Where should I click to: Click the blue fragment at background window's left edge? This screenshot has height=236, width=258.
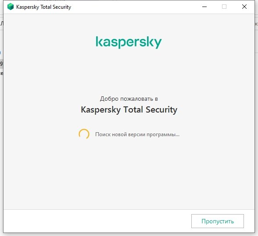point(0,53)
